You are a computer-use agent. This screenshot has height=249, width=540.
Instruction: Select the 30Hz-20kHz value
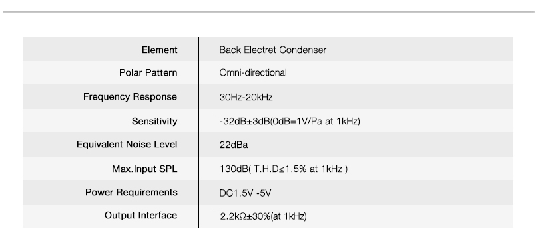click(x=246, y=97)
